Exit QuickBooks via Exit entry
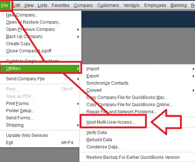The image size is (195, 162). 40,143
